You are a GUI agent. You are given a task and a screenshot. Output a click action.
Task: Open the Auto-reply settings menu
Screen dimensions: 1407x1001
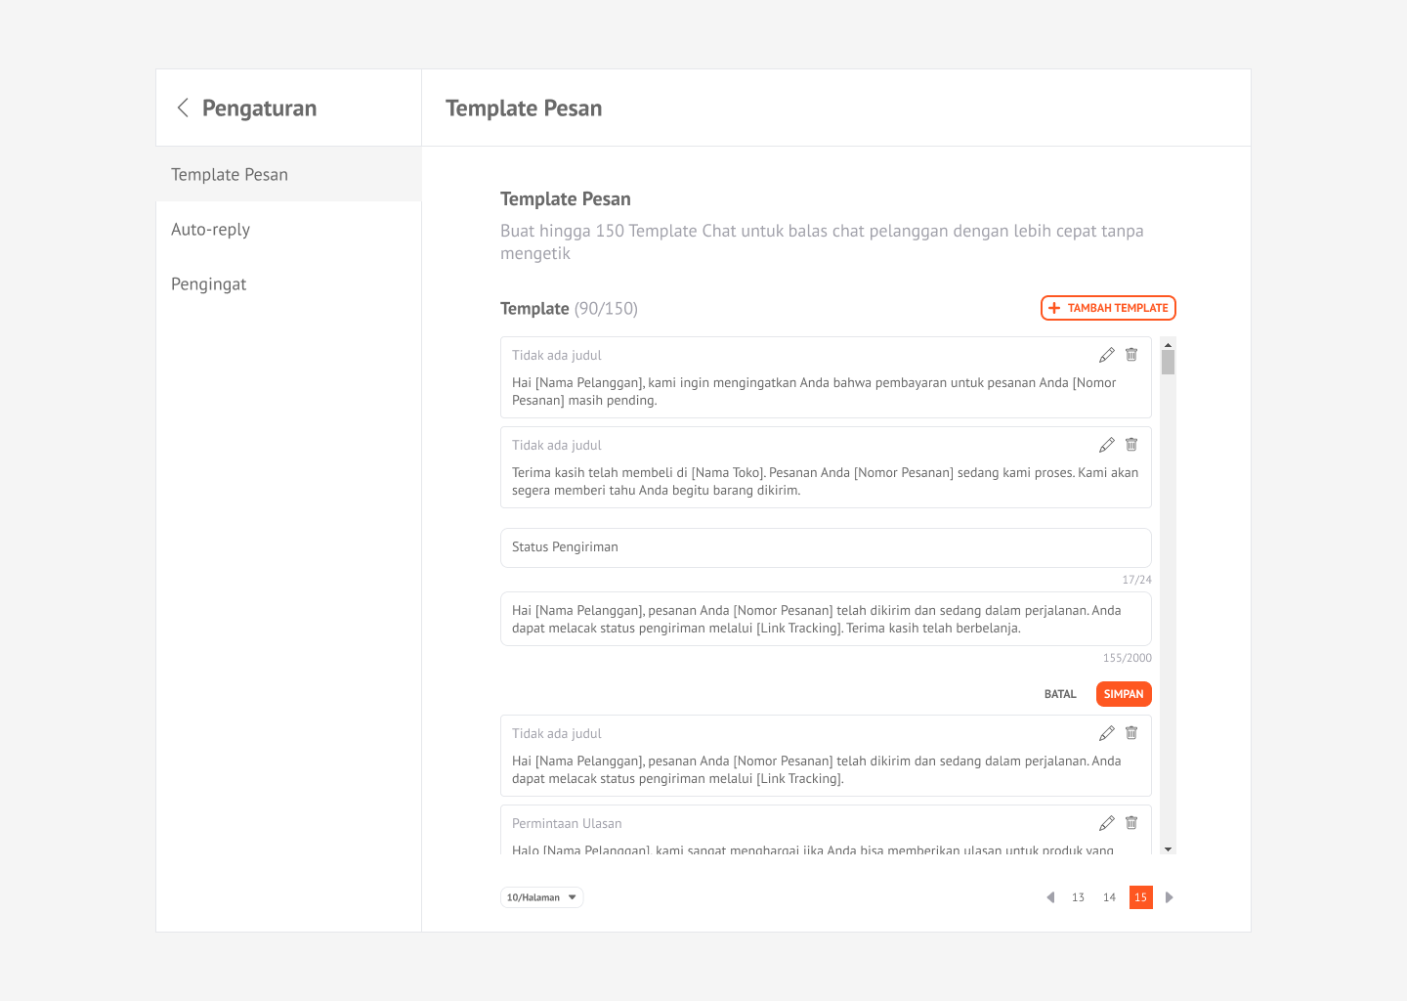click(211, 230)
